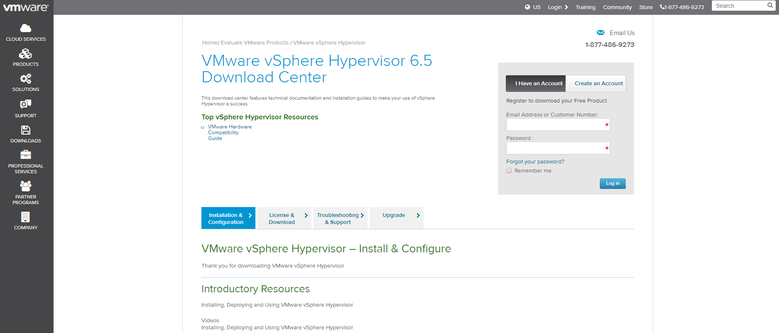
Task: Open Solutions gears icon
Action: (x=26, y=79)
